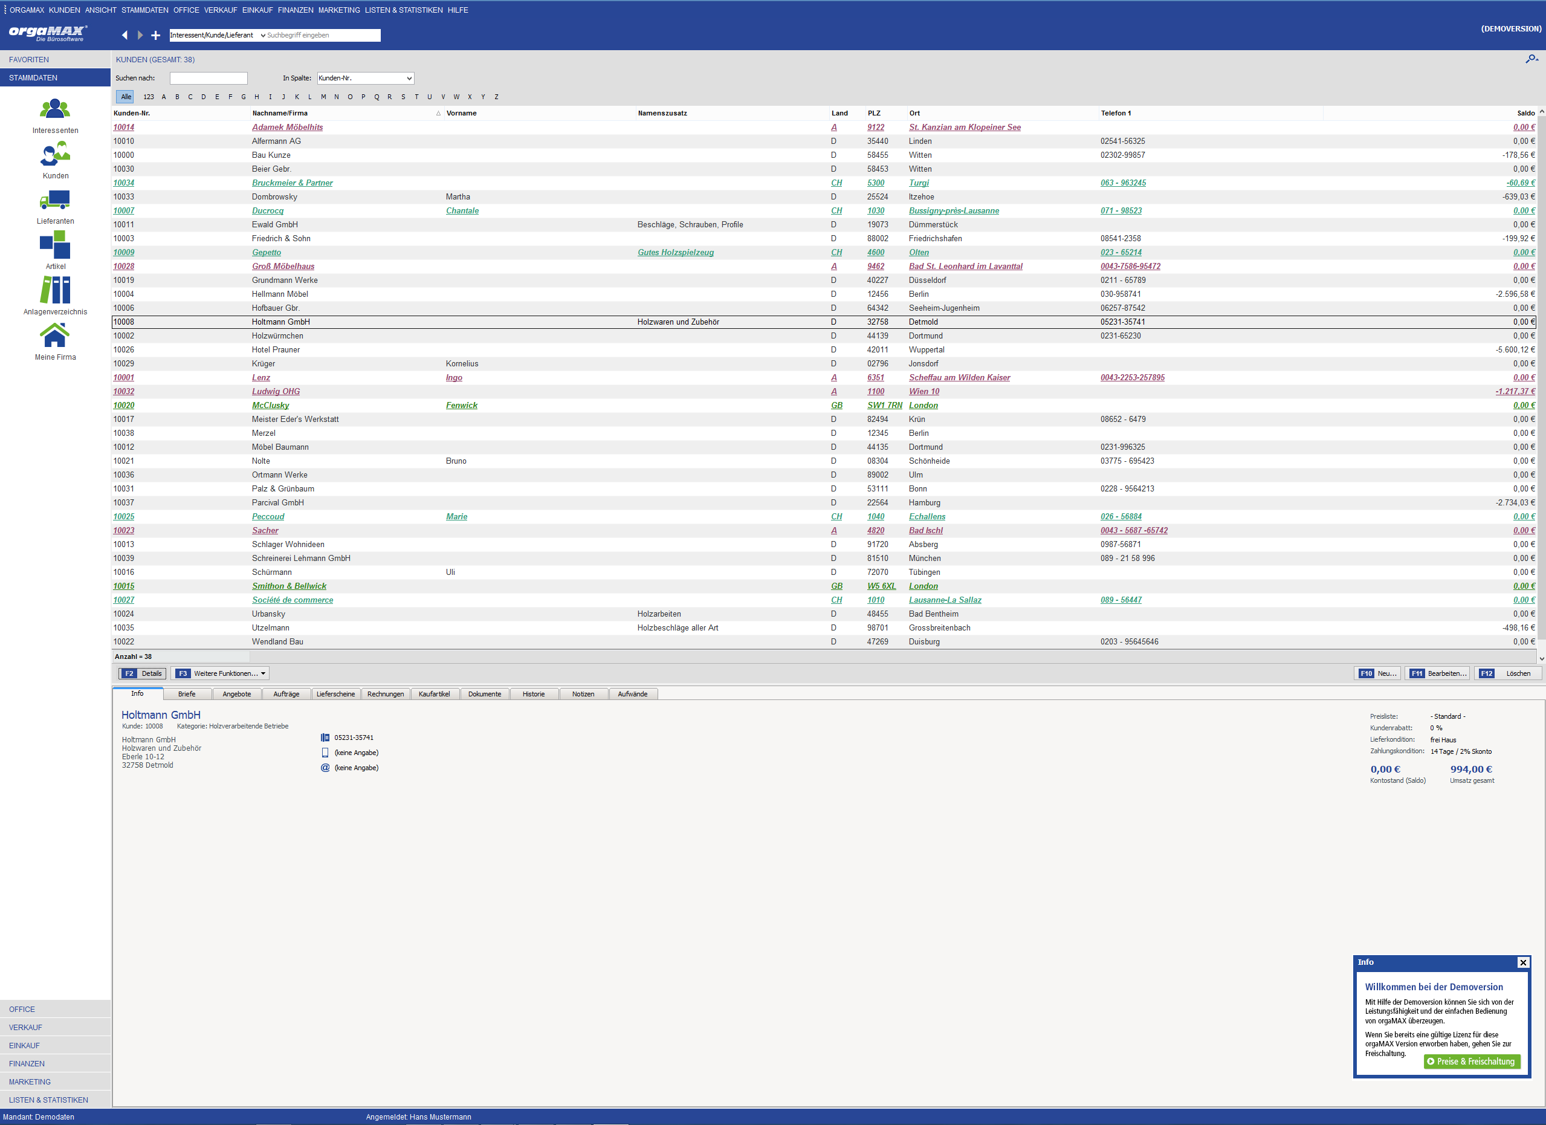Select customer row Adamek Möbelhits

tap(824, 128)
